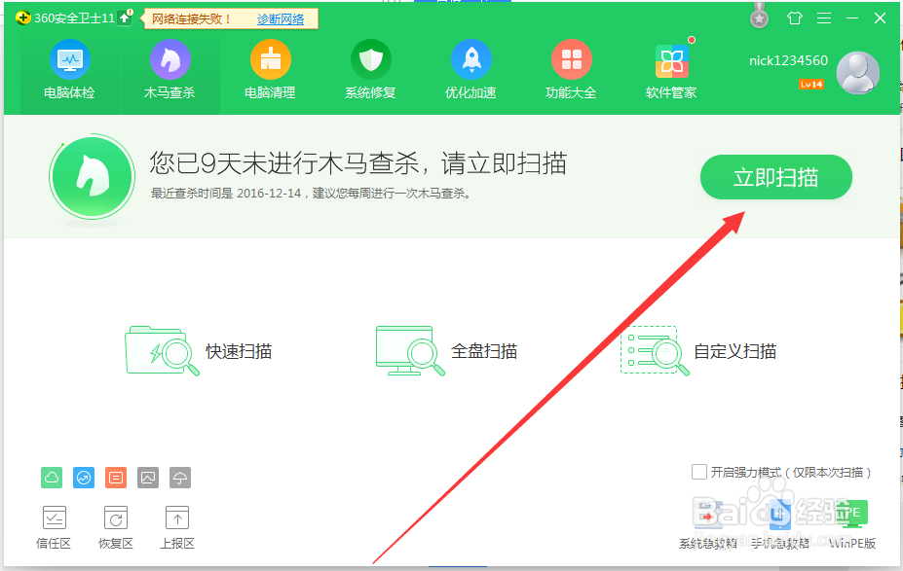Launch the 系统急救箱 system rescue kit
The image size is (903, 571).
pyautogui.click(x=710, y=520)
